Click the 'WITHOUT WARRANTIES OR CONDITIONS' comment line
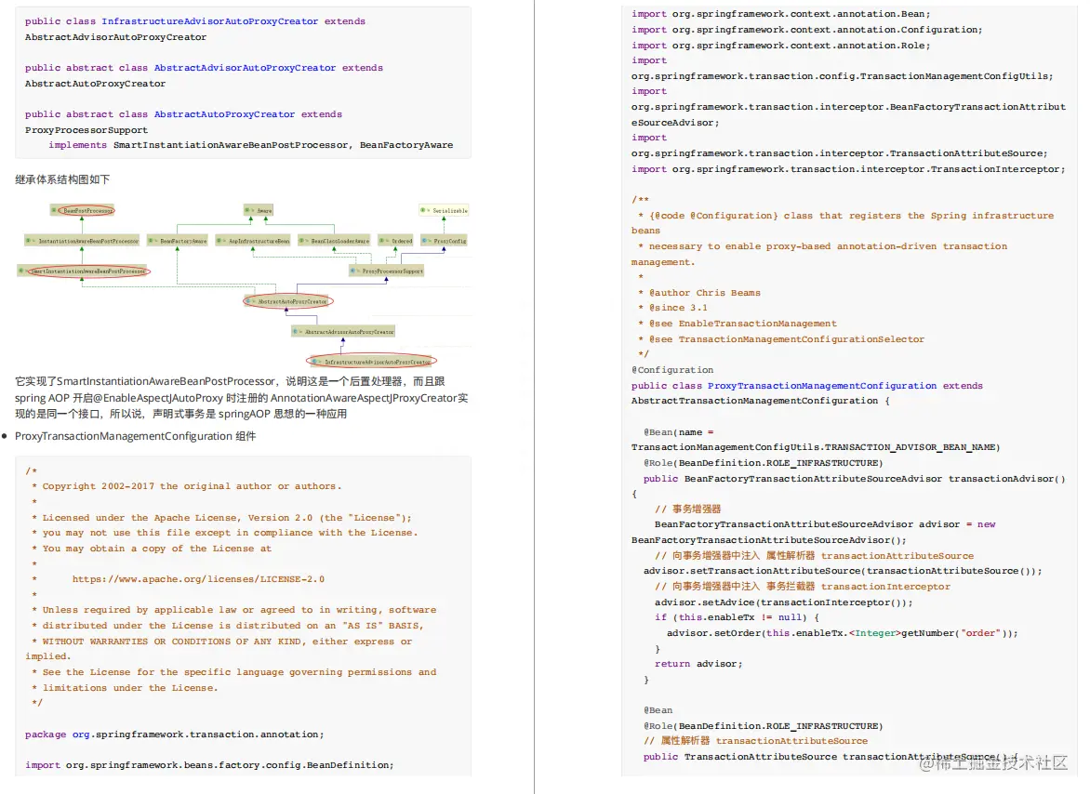Screen dimensions: 1090x794 pyautogui.click(x=221, y=642)
